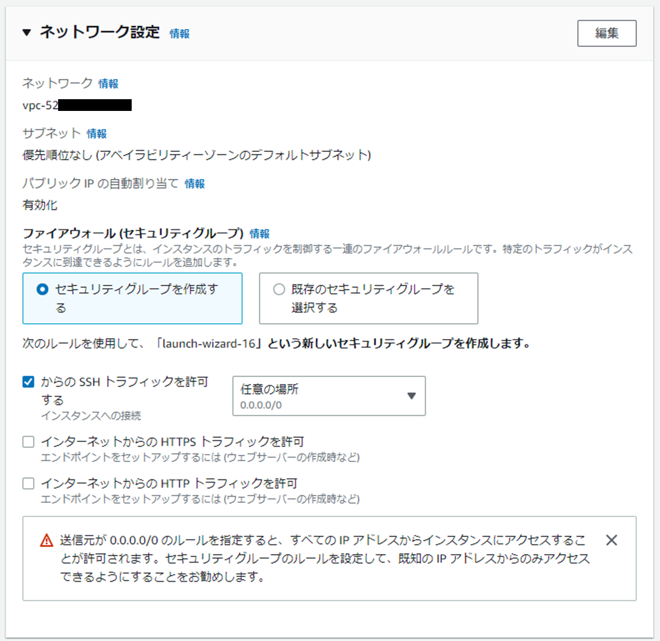Expand the SSH source location selector
The height and width of the screenshot is (641, 660).
[x=328, y=396]
